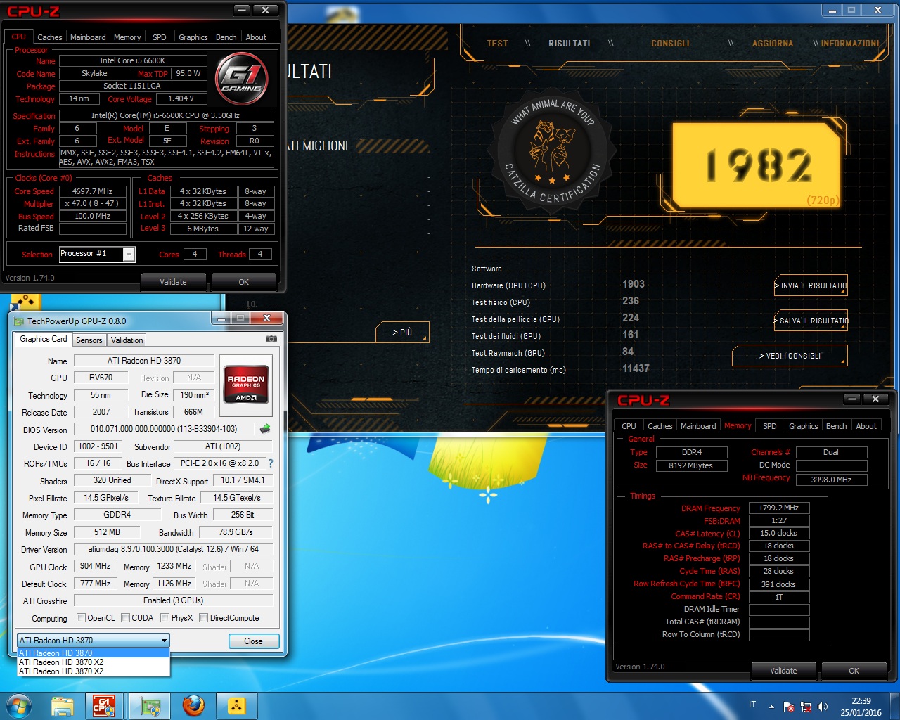Screen dimensions: 900x720
Task: Click OK in the top CPU-Z window
Action: click(x=243, y=282)
